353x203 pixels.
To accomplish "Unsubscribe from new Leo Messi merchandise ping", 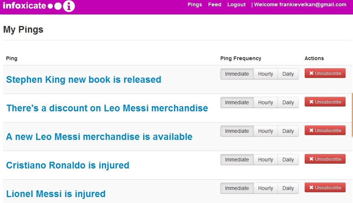I will coord(325,131).
